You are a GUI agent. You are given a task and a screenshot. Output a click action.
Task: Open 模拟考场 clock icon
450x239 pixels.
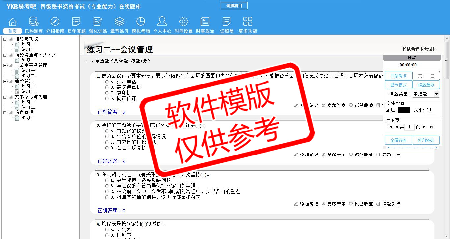[141, 22]
